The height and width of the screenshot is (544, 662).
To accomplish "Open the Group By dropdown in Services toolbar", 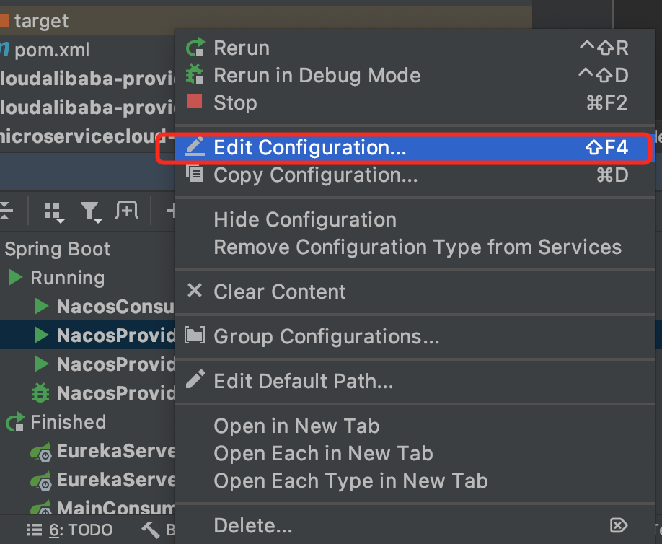I will click(53, 211).
